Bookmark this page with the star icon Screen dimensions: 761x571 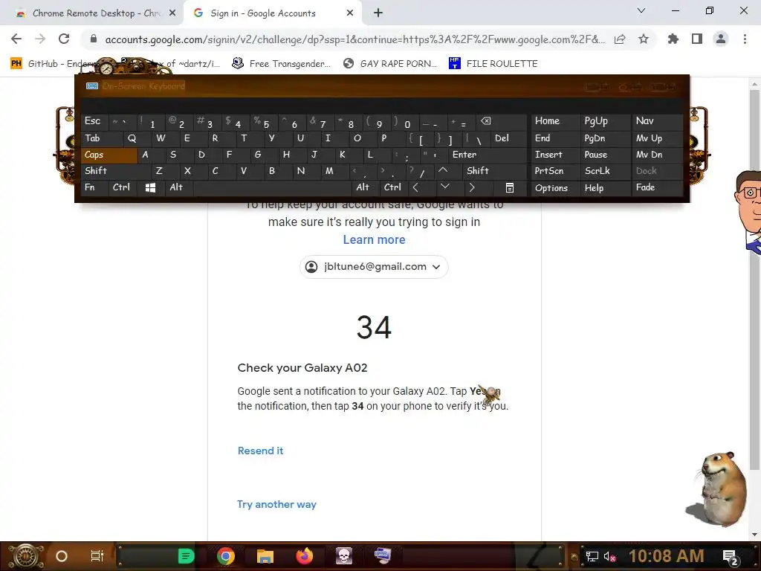(644, 39)
